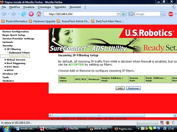Viewport: 177px width, 132px height.
Task: Open the Back history dropdown arrow
Action: [9, 14]
